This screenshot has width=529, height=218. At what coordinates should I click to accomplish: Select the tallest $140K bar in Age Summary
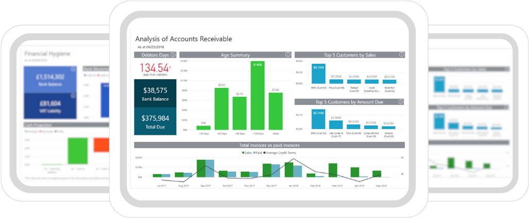tap(258, 96)
